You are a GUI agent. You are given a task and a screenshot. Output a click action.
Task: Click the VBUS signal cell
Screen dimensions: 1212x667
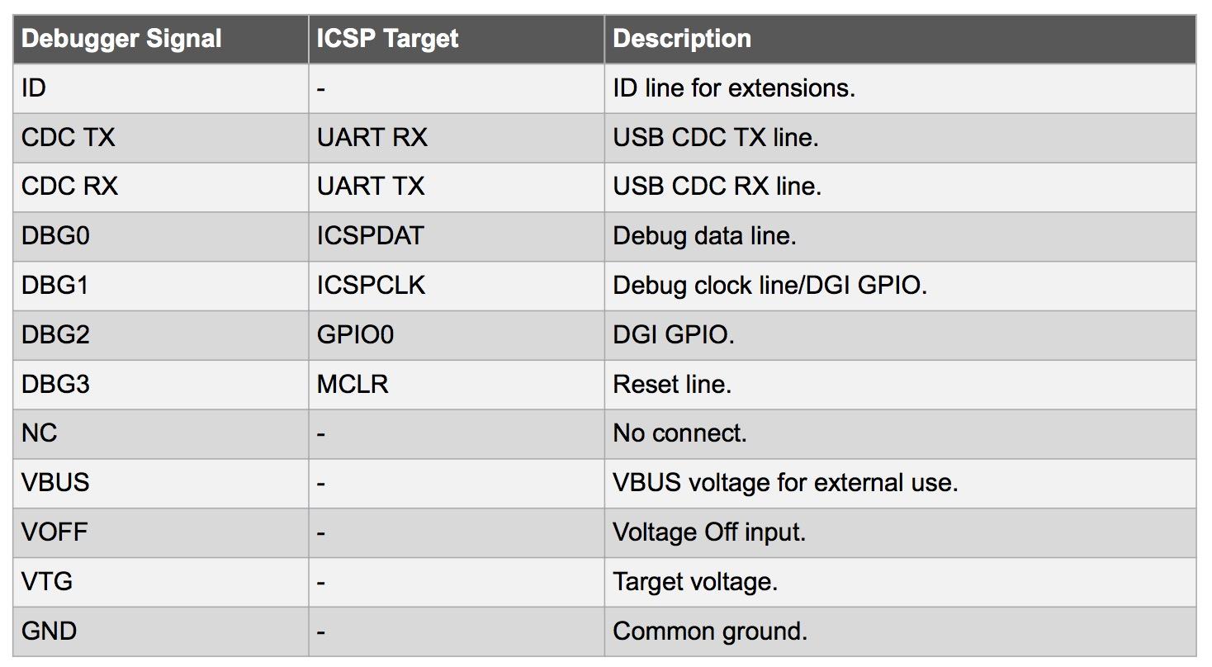[55, 483]
